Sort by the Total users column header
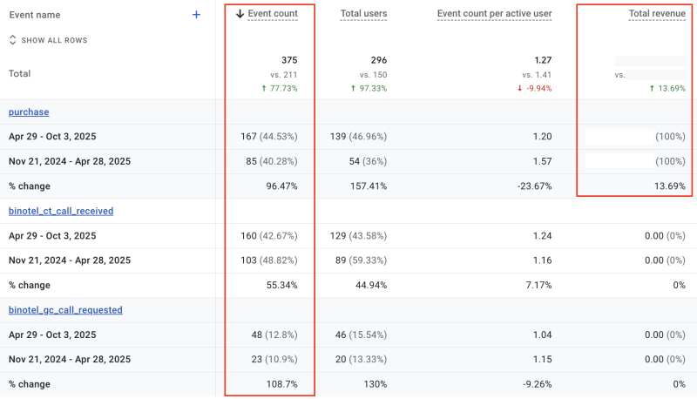697x399 pixels. click(x=363, y=14)
